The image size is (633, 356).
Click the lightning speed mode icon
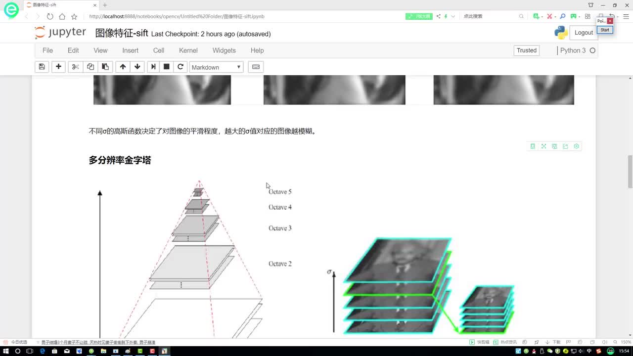(x=446, y=16)
